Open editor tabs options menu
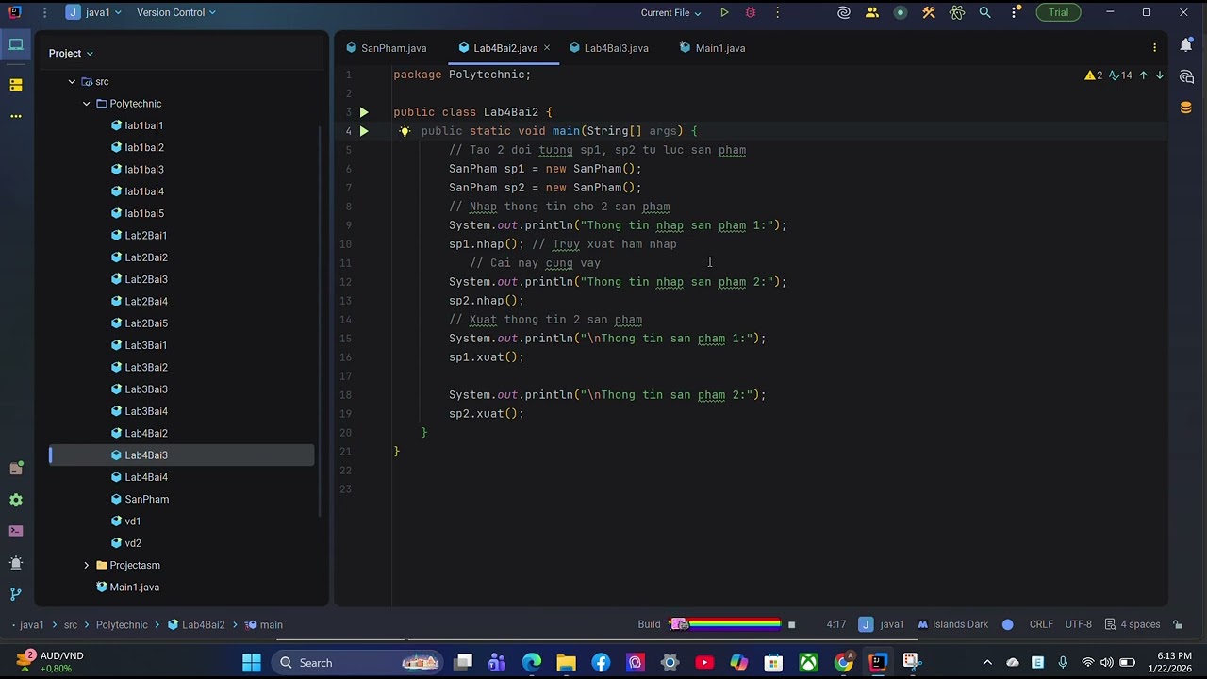Screen dimensions: 1207x679 click(x=1154, y=48)
